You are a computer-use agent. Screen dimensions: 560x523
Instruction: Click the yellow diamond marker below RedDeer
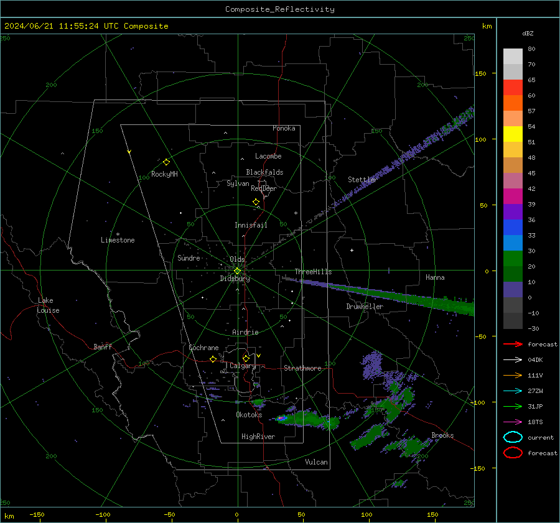(x=256, y=202)
